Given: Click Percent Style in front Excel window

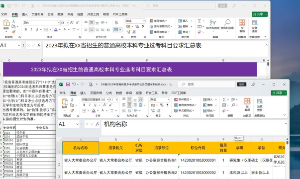Looking at the screenshot, I should click(x=162, y=105).
